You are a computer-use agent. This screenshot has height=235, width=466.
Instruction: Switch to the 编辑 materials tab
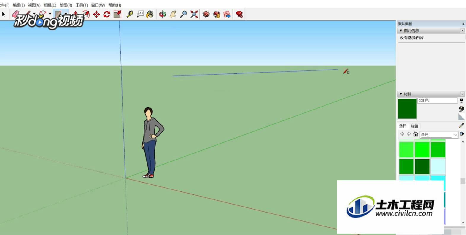(414, 126)
